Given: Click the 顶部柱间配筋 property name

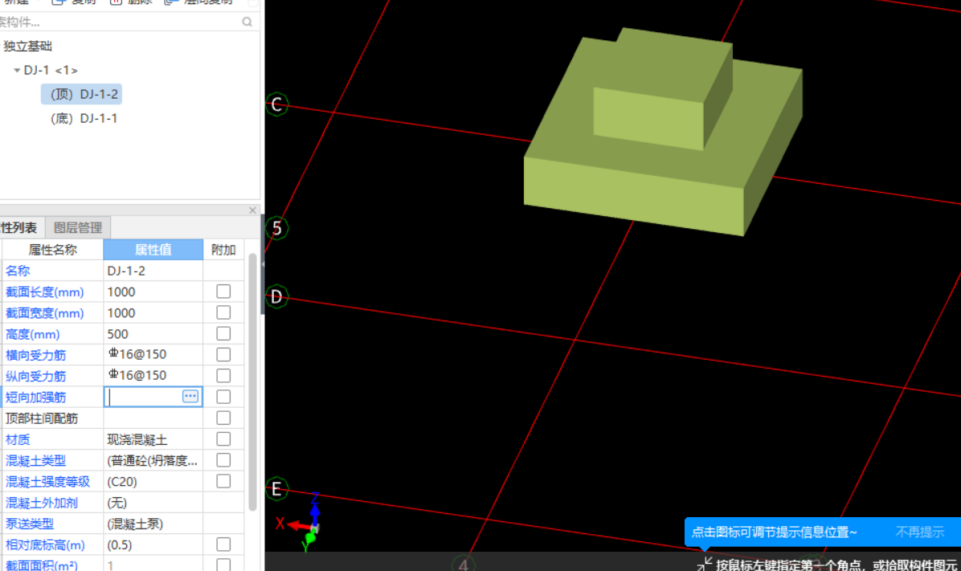Looking at the screenshot, I should (42, 418).
